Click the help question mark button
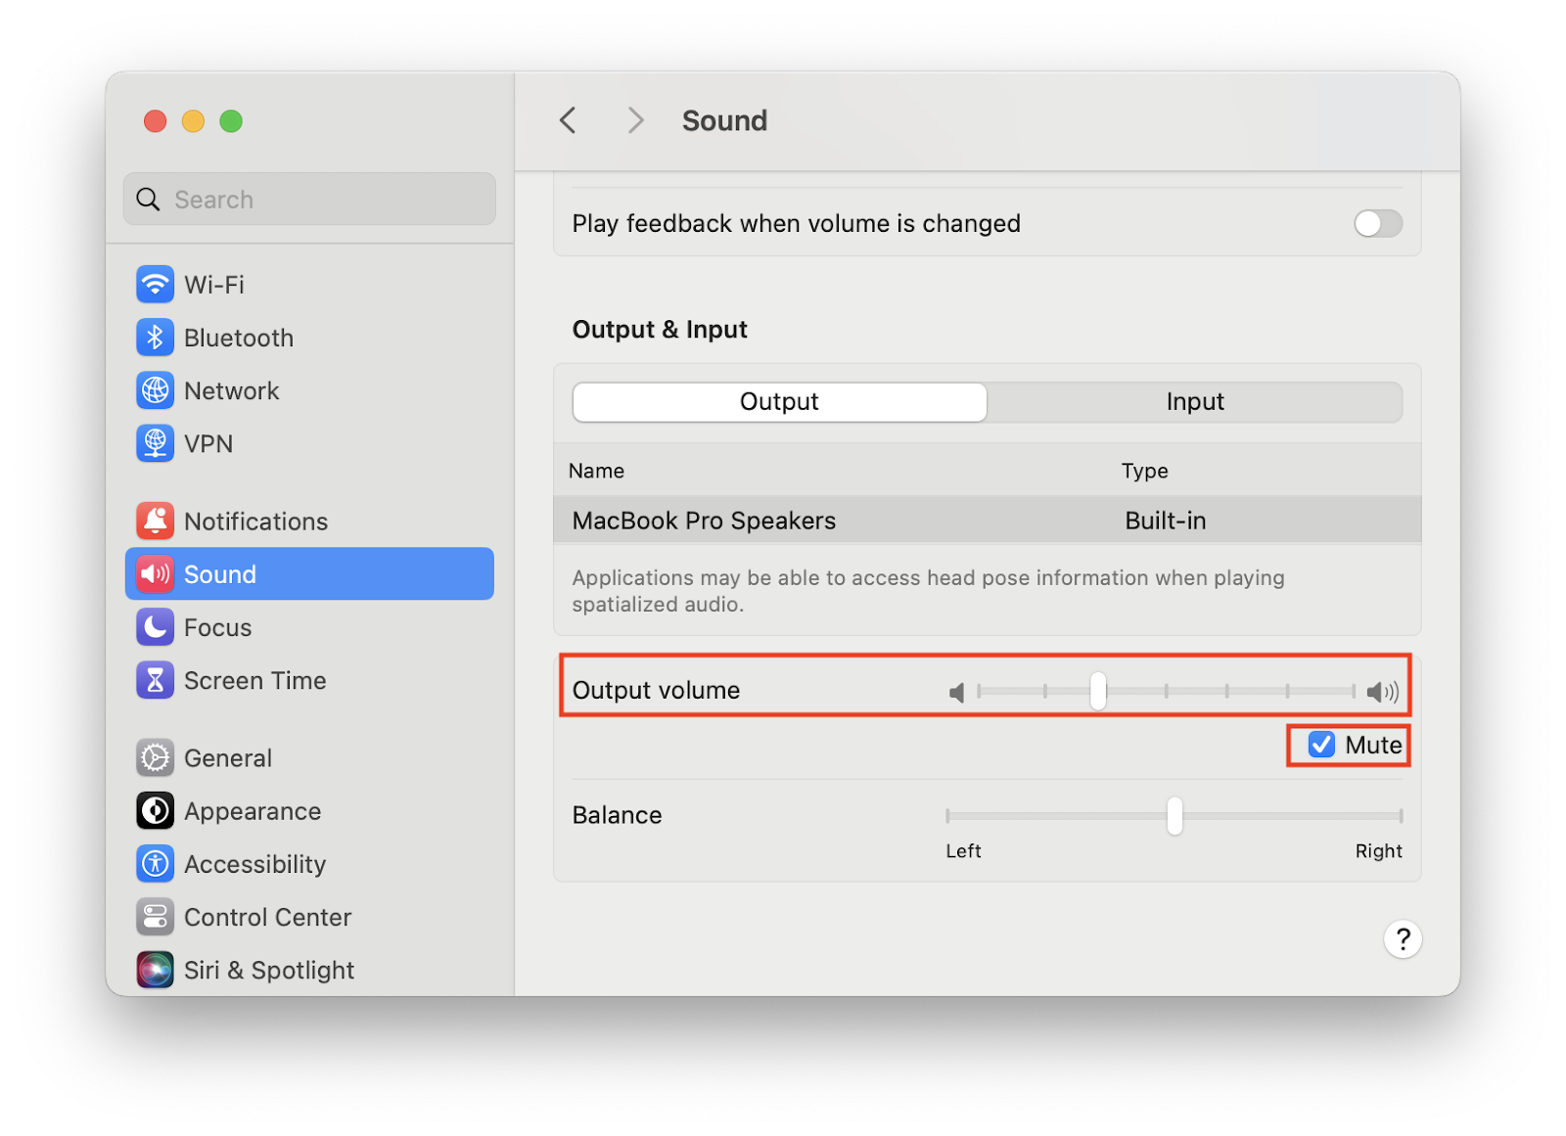 click(1403, 938)
